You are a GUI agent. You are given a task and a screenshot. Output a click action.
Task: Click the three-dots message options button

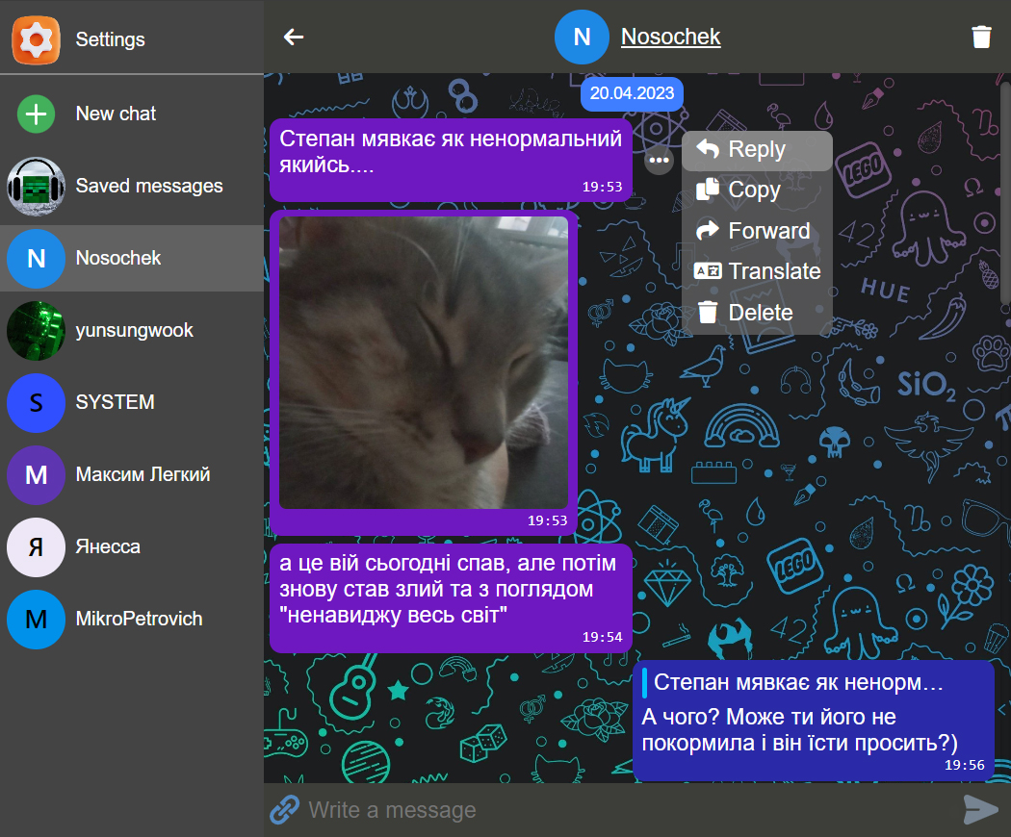[659, 160]
